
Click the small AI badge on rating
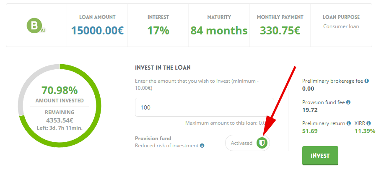click(43, 31)
